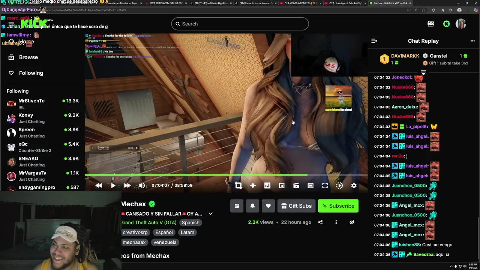Select the creativosrp tag

[x=135, y=232]
